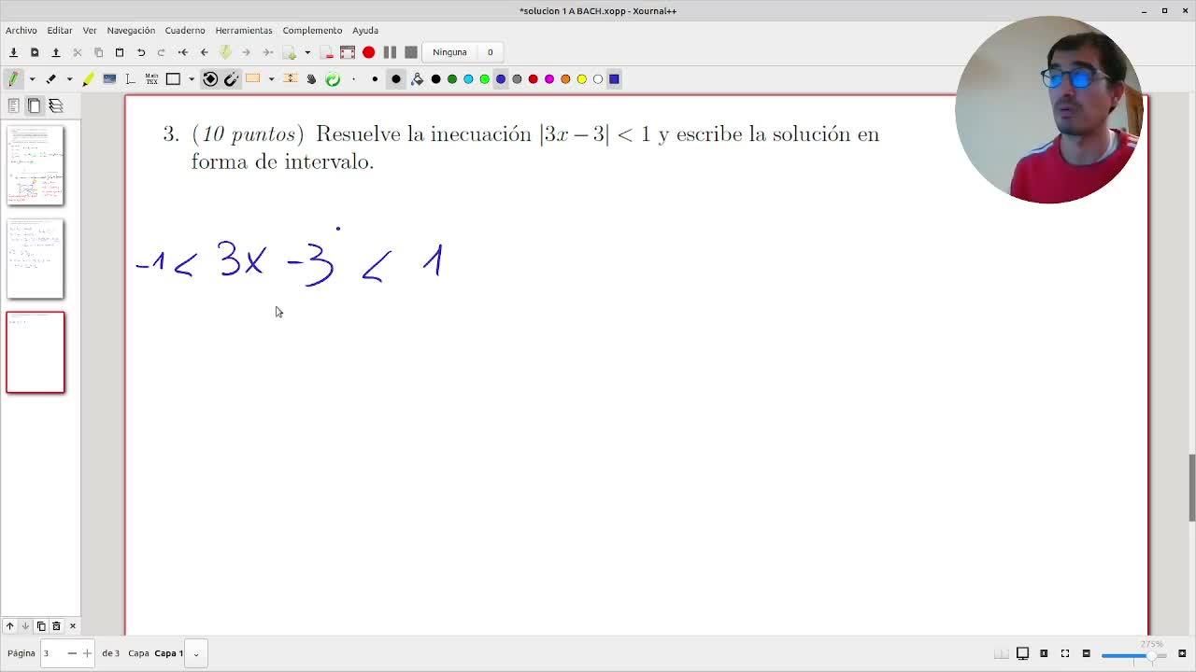Viewport: 1196px width, 672px height.
Task: Expand the selection tool dropdown arrow
Action: coord(271,79)
